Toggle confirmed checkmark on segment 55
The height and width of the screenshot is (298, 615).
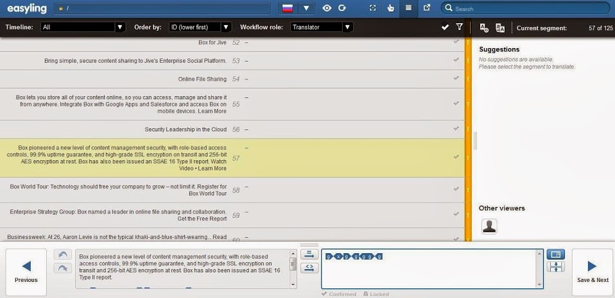[x=456, y=103]
